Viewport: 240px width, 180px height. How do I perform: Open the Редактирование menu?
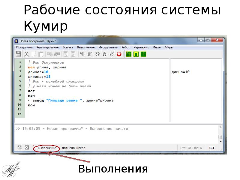(47, 47)
